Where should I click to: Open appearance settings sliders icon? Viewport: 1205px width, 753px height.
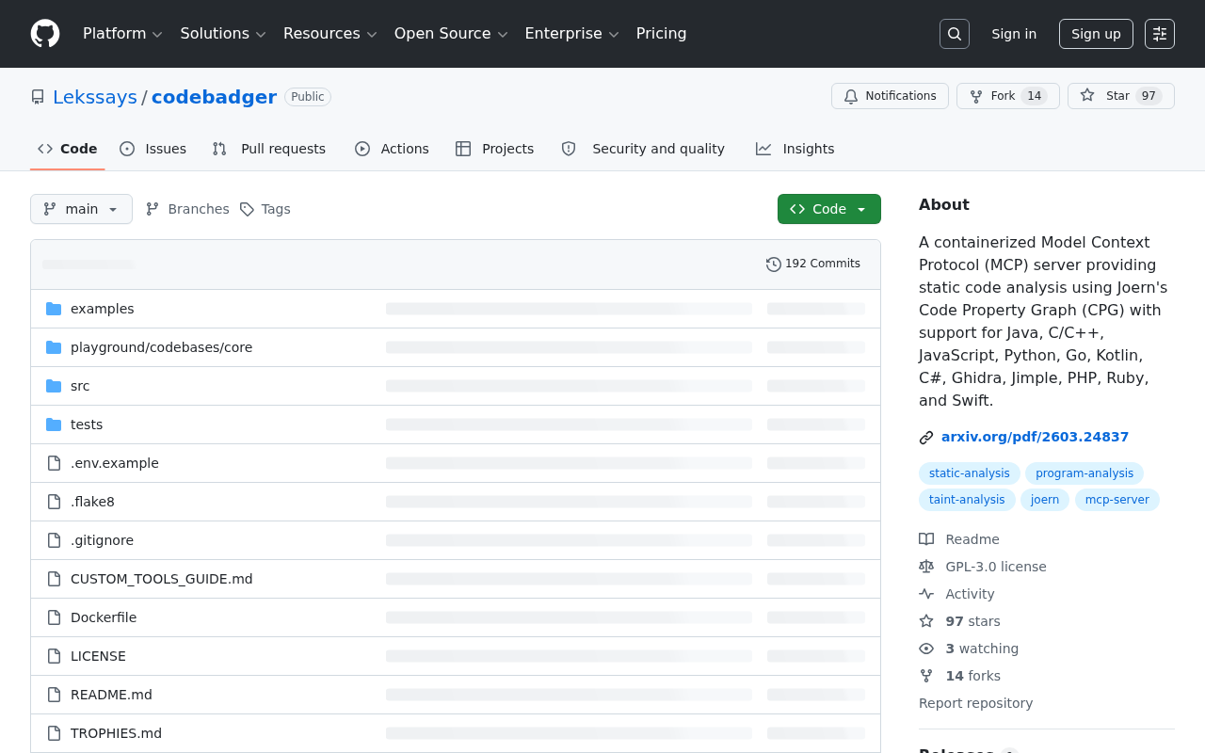[x=1160, y=34]
